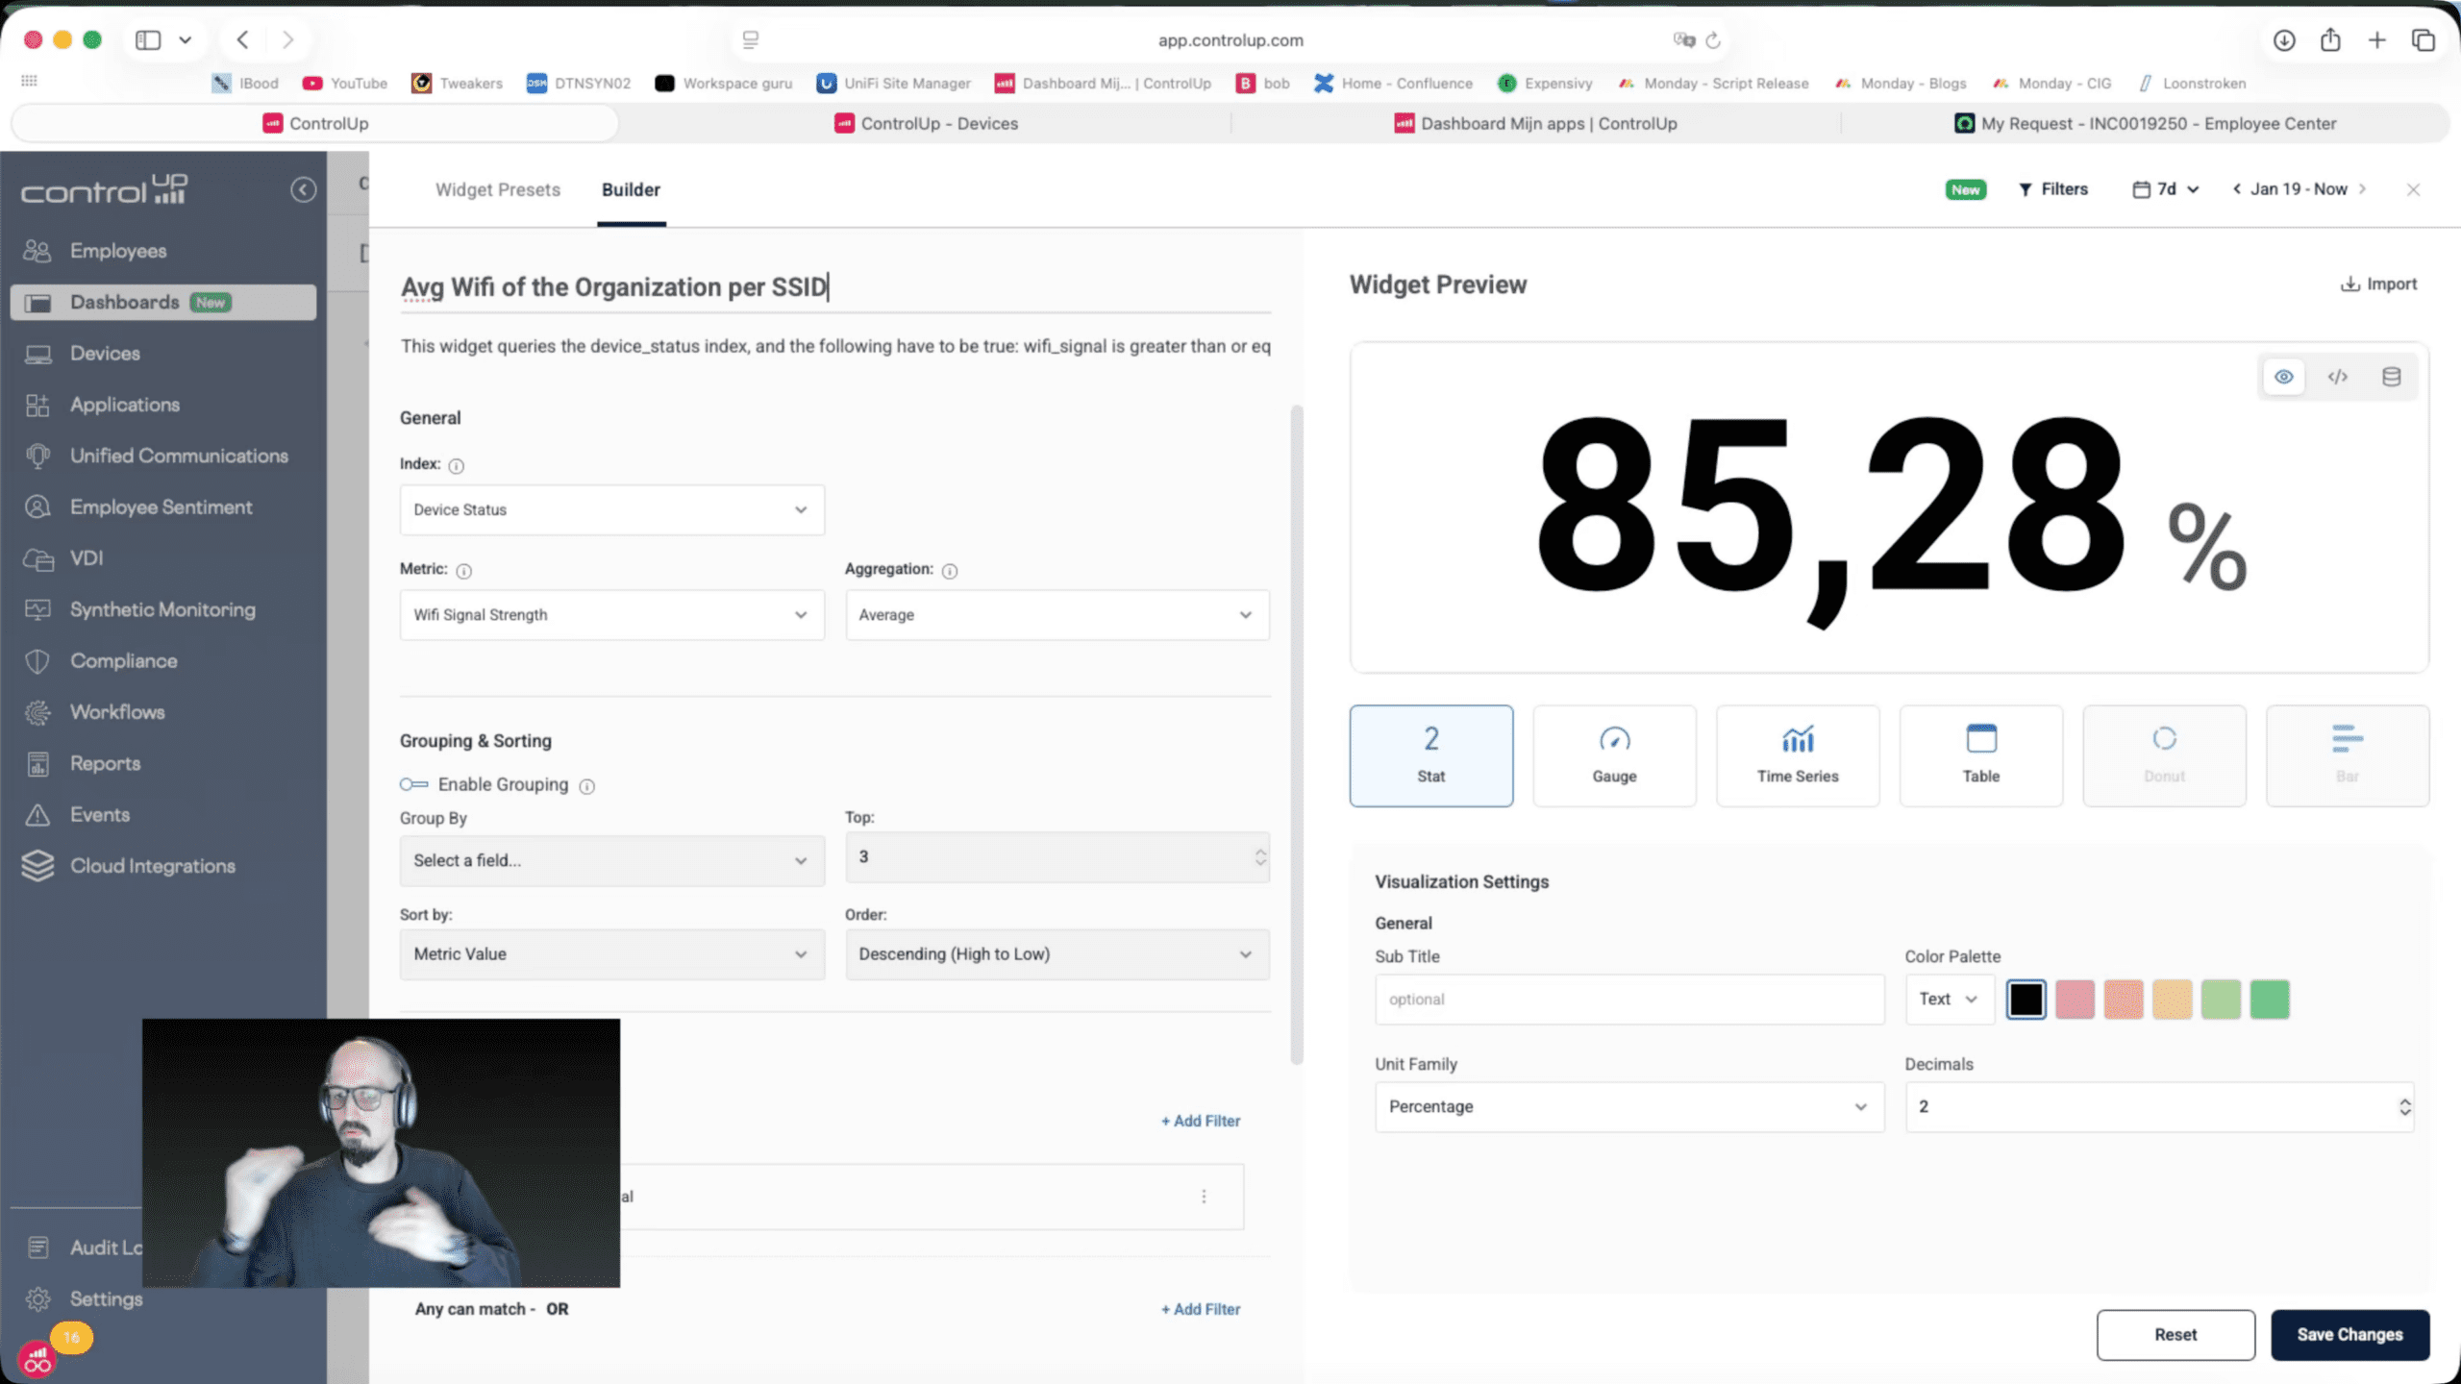Image resolution: width=2461 pixels, height=1384 pixels.
Task: Toggle the Enable Grouping switch
Action: pyautogui.click(x=414, y=784)
